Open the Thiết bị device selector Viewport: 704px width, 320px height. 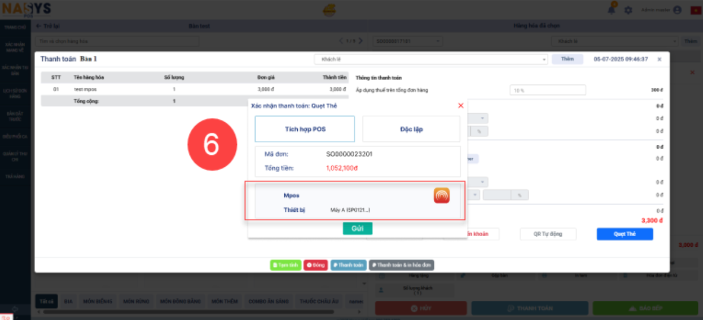tap(350, 210)
